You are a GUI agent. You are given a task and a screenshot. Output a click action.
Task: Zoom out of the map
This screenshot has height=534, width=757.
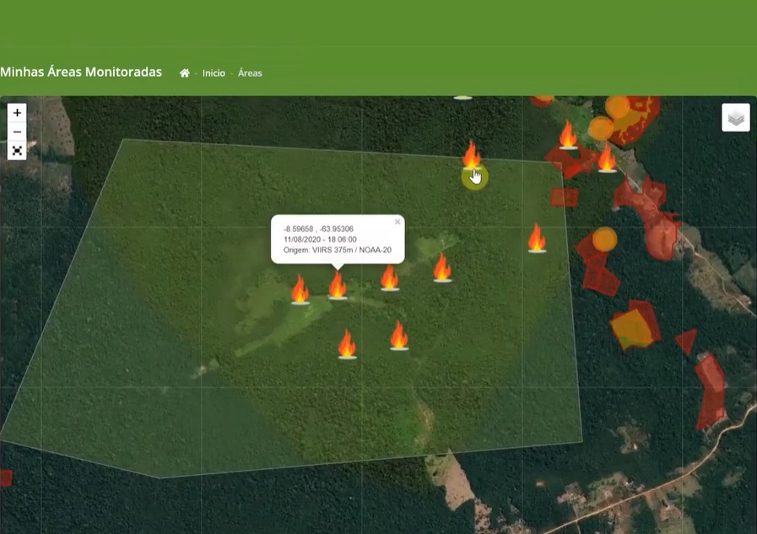pos(17,132)
